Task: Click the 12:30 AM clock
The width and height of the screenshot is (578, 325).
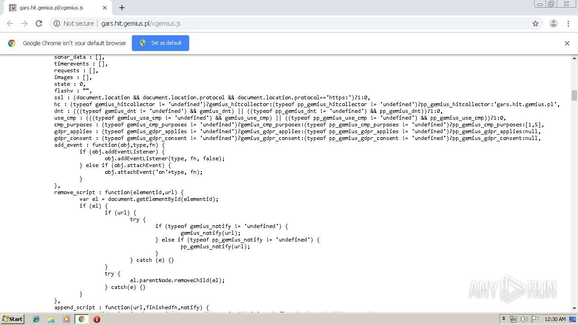Action: coord(555,319)
